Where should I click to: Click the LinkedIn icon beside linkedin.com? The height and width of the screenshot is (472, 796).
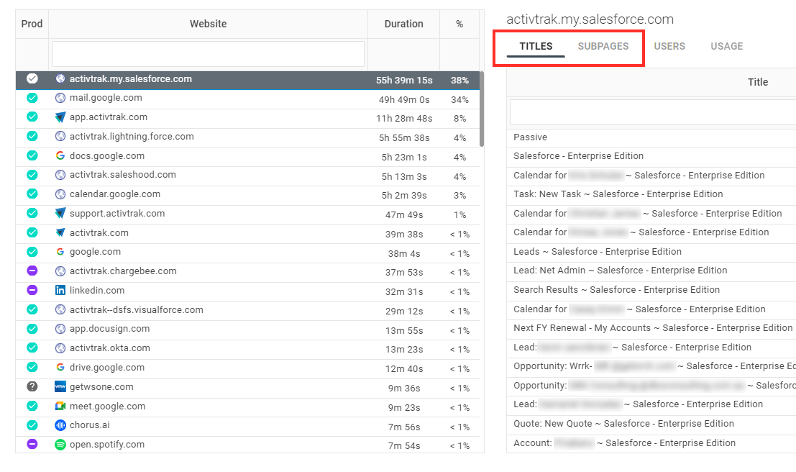click(x=60, y=290)
